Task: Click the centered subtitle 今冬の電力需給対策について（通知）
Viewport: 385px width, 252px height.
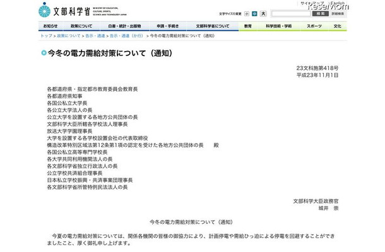Action: 191,222
